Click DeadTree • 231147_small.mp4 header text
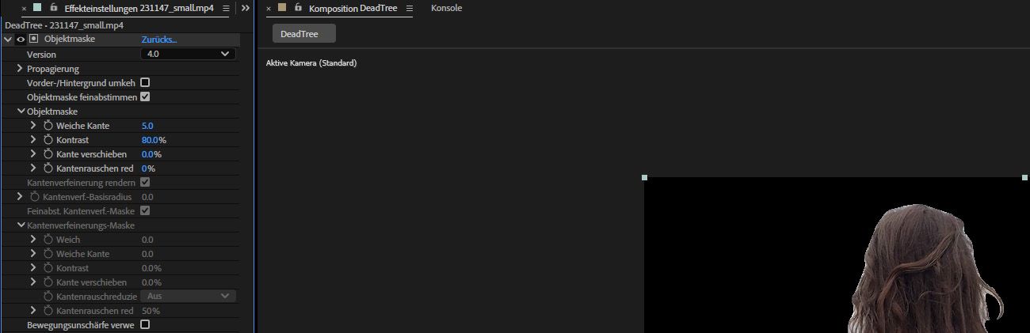The width and height of the screenshot is (1030, 333). 63,25
